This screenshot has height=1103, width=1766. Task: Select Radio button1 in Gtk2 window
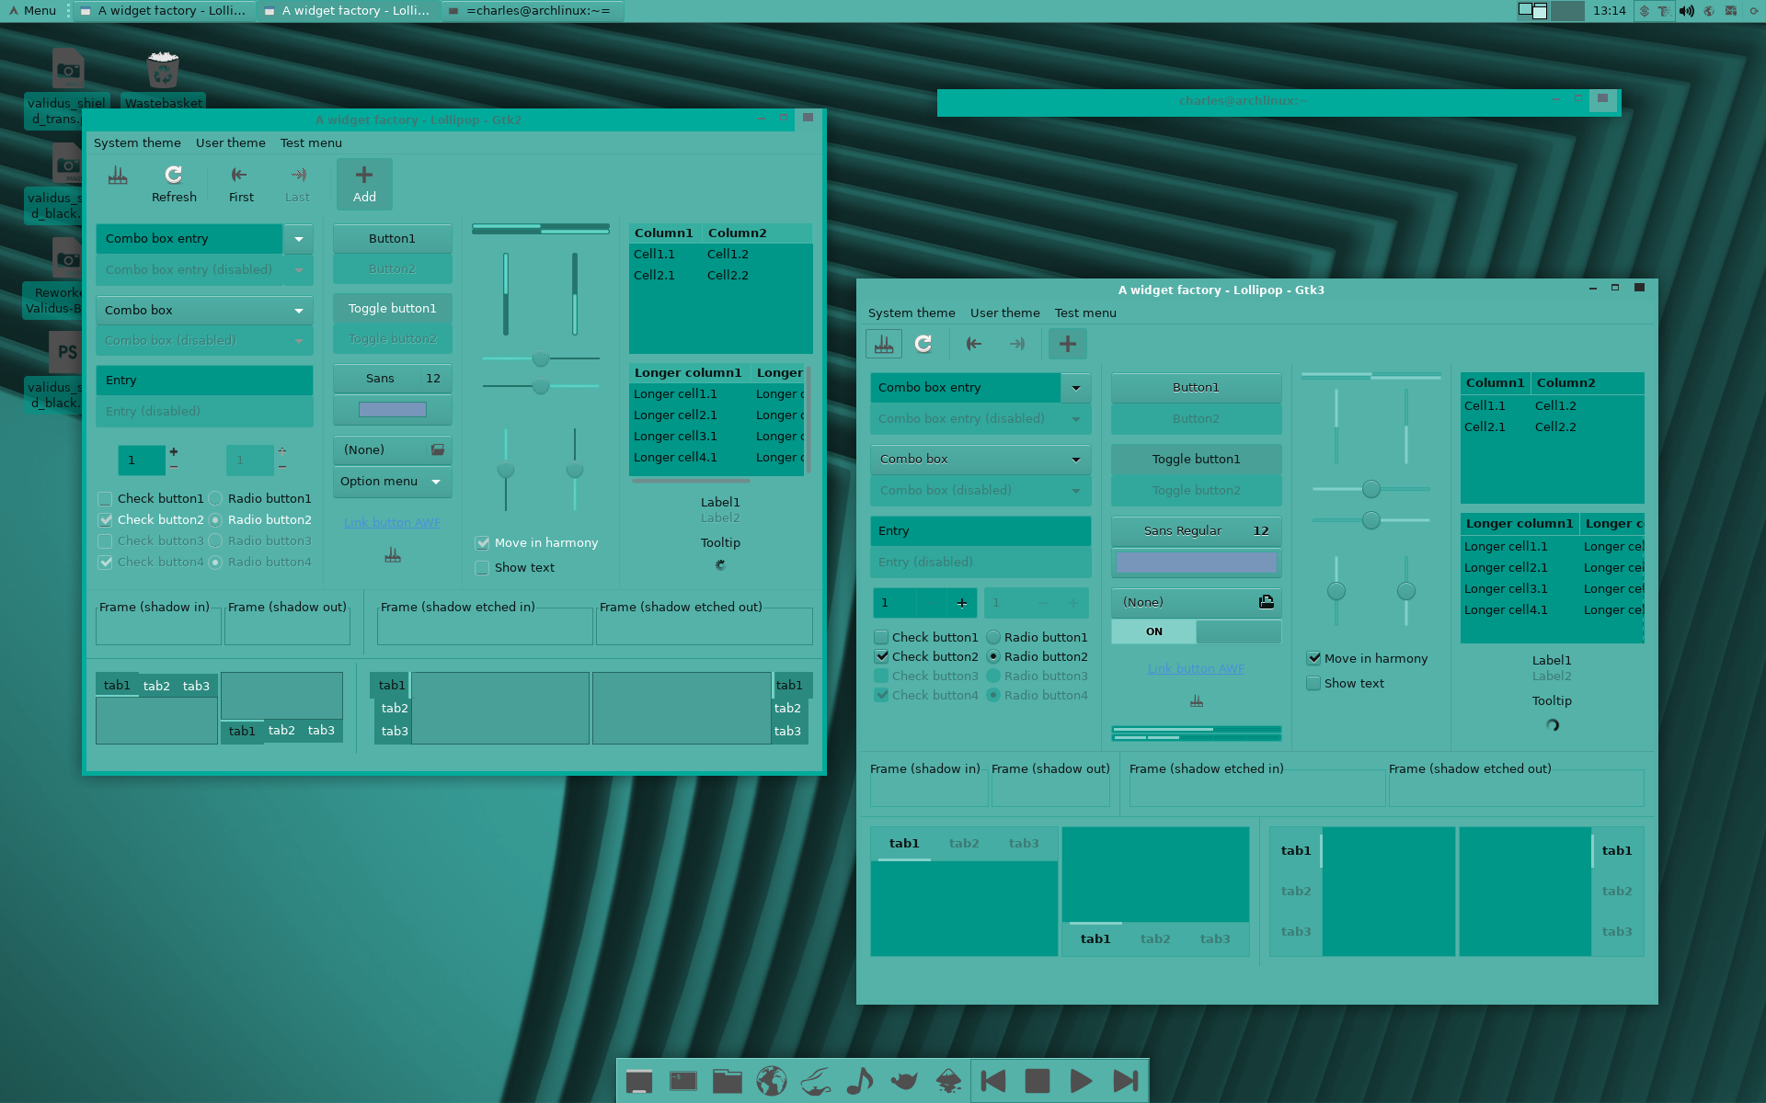215,498
